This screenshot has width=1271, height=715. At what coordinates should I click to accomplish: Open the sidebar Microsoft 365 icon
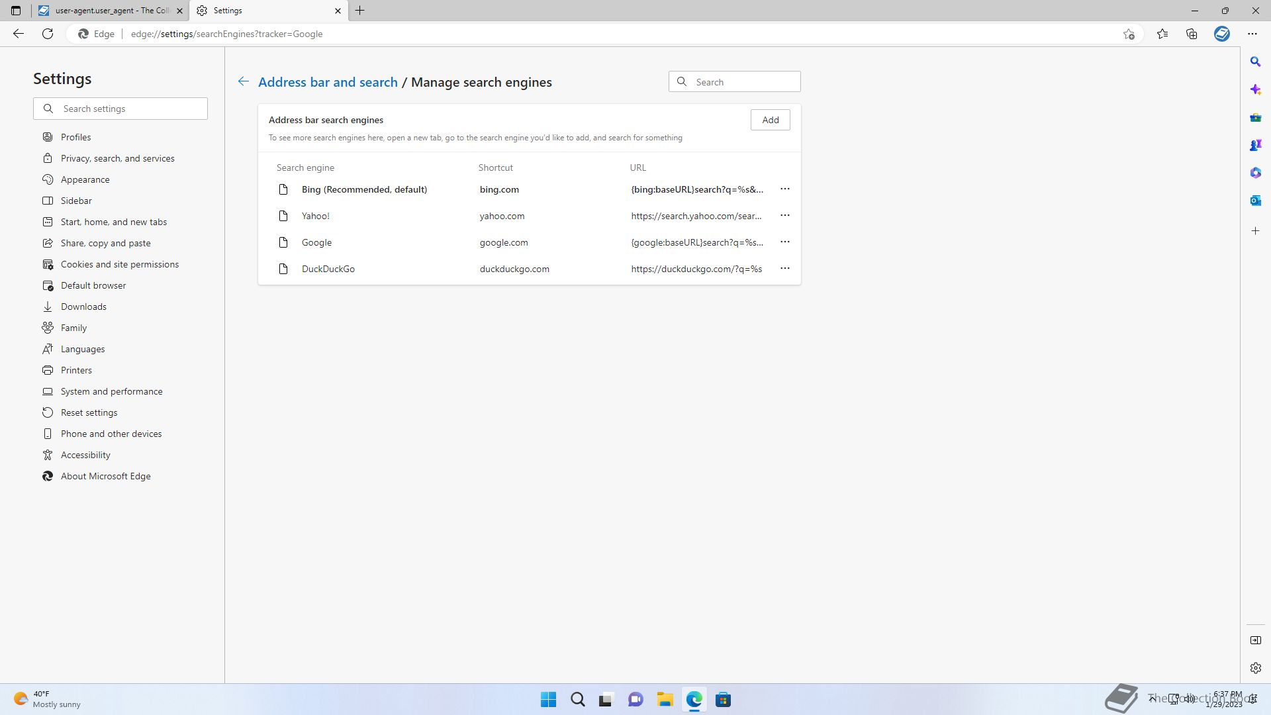tap(1255, 173)
